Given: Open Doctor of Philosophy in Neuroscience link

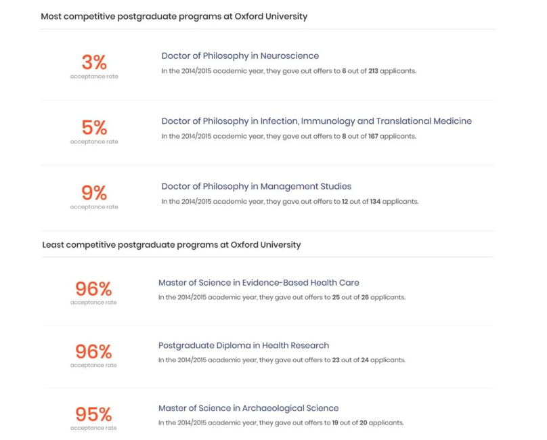Looking at the screenshot, I should (240, 56).
